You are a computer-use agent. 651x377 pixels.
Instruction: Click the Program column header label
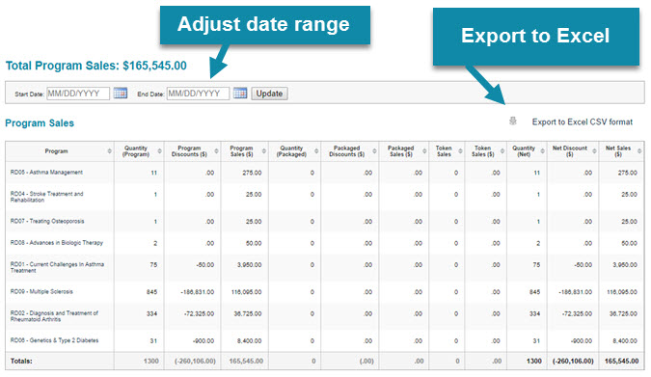click(57, 151)
